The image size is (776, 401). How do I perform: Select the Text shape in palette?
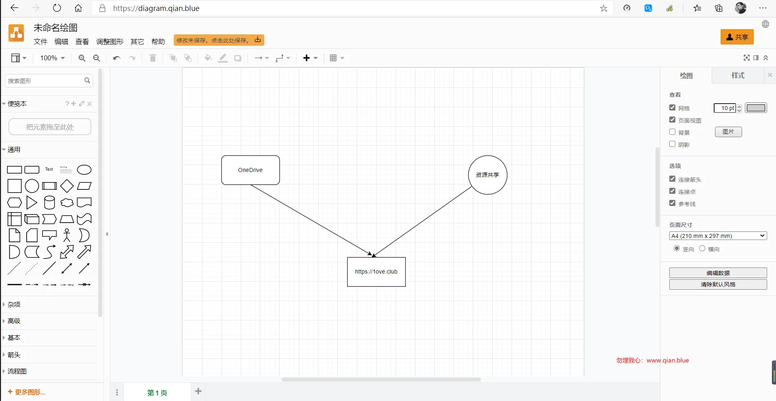(x=49, y=170)
